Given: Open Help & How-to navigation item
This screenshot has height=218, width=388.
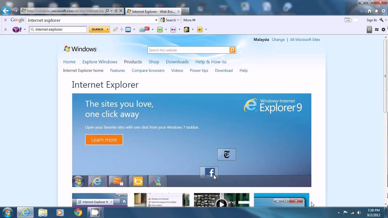Looking at the screenshot, I should tap(211, 62).
